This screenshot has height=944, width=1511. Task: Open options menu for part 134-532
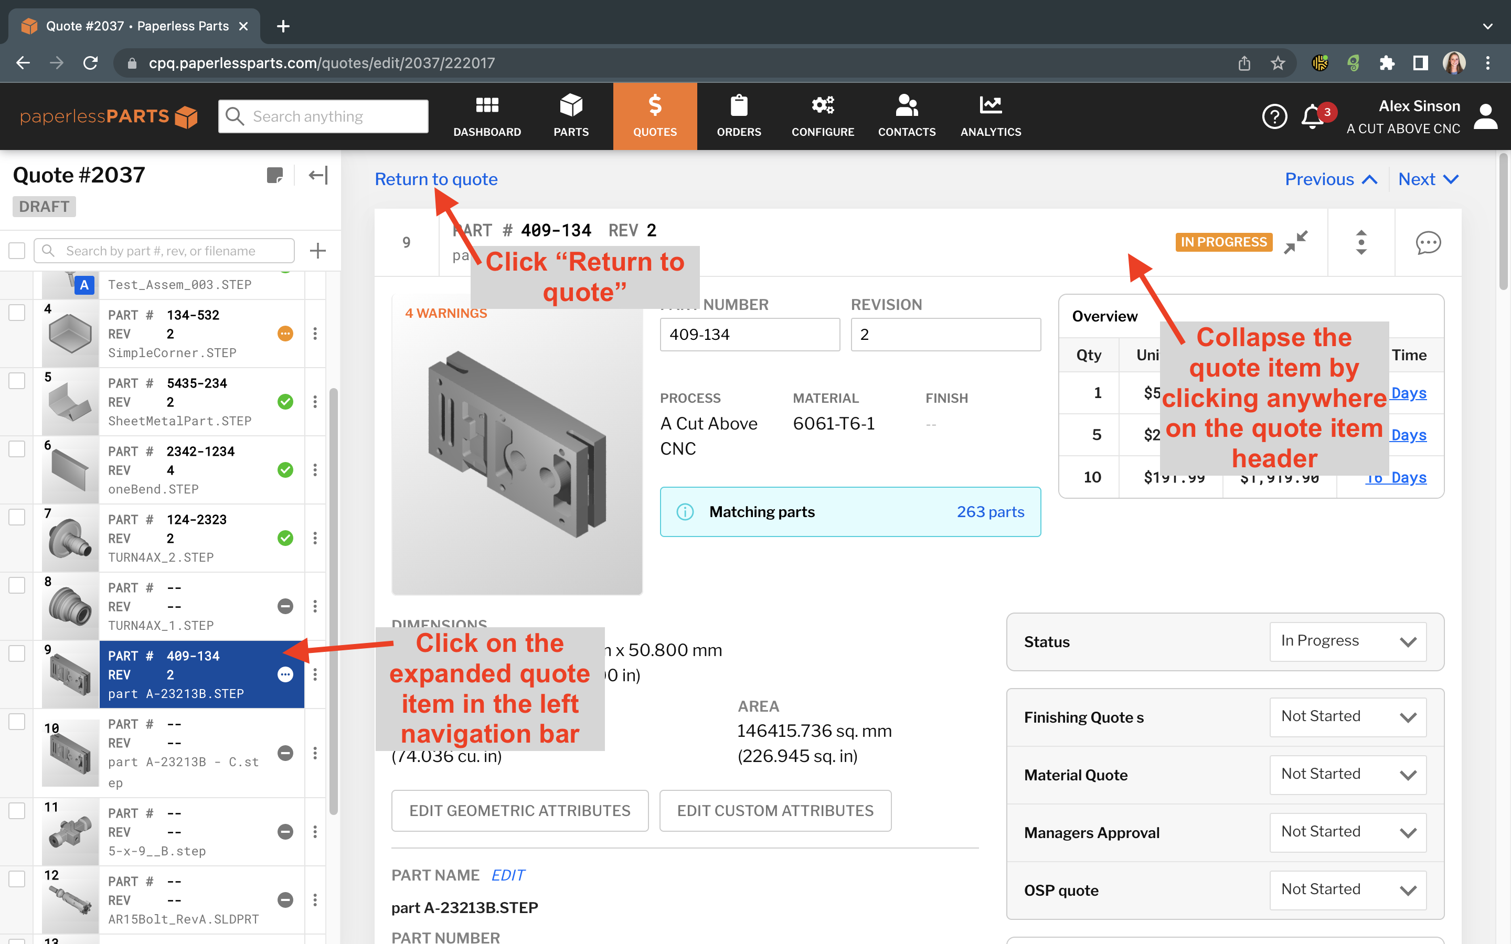pyautogui.click(x=315, y=334)
